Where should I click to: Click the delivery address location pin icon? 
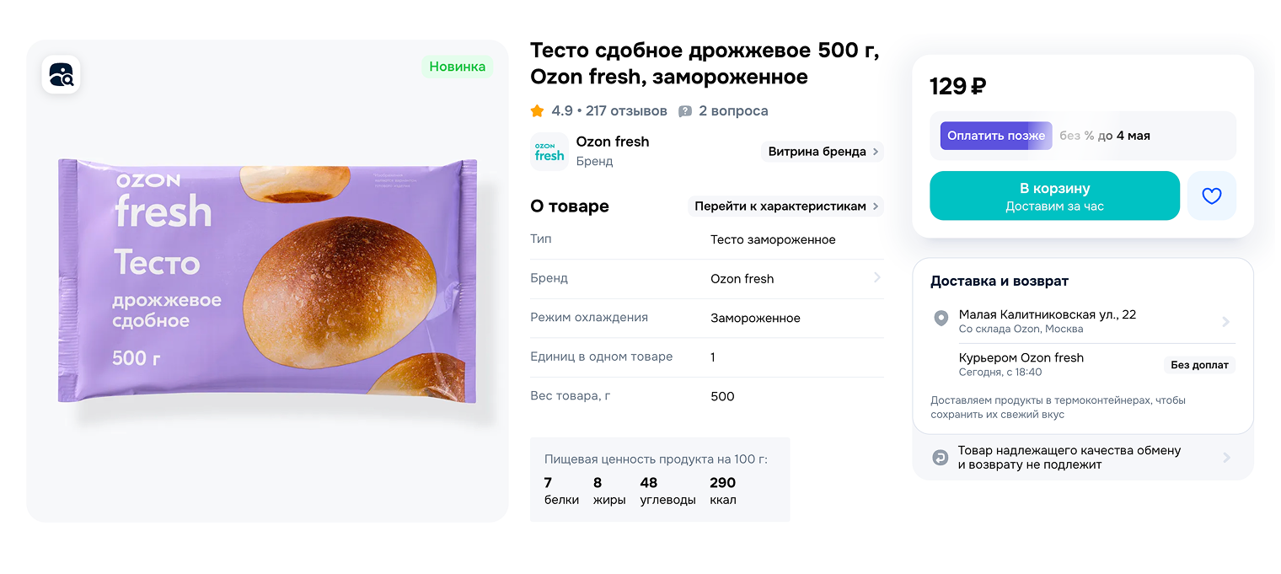click(941, 319)
